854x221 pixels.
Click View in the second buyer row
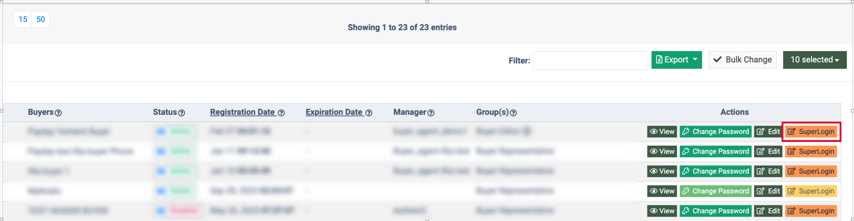(662, 152)
